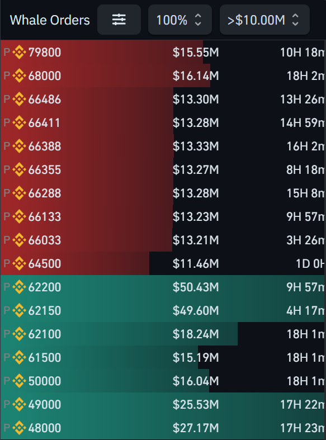Select the sell order price 66355
This screenshot has width=326, height=440.
45,170
